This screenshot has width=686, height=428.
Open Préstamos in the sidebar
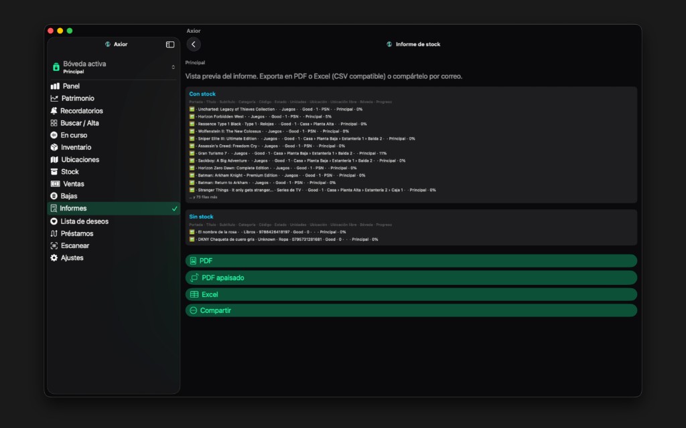(x=114, y=233)
